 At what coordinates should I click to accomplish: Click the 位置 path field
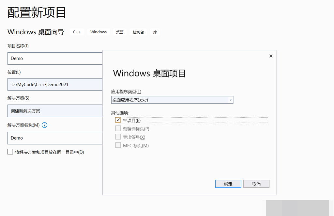point(55,85)
